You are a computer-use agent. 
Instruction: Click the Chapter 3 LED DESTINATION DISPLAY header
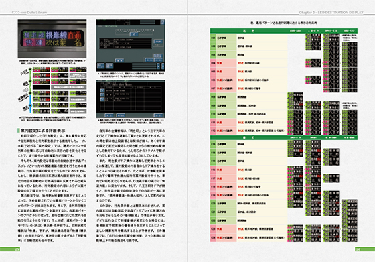click(331, 13)
